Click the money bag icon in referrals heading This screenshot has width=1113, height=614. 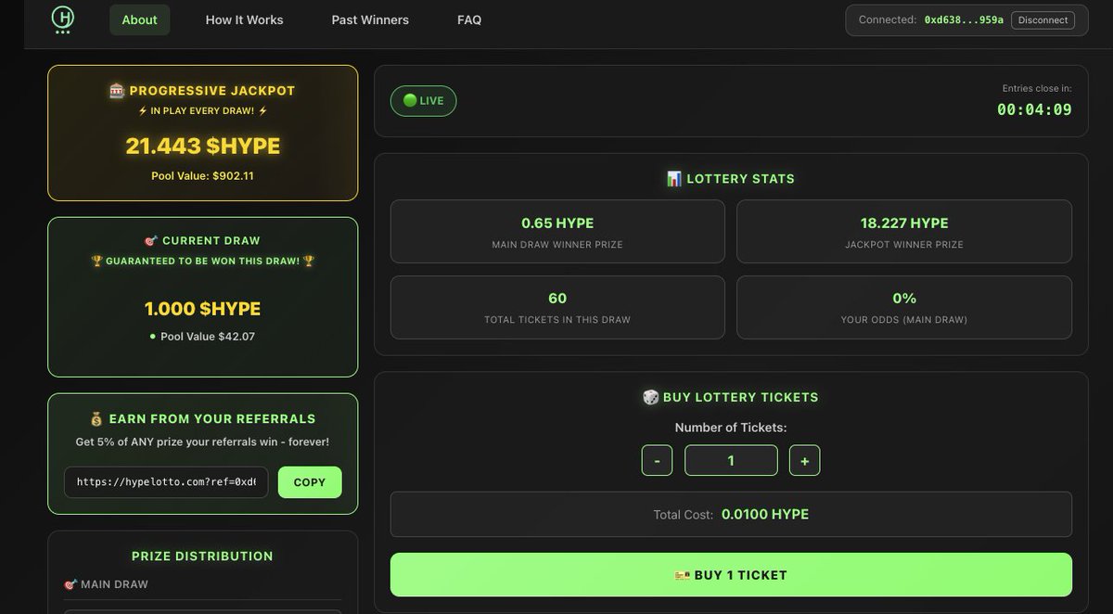coord(96,419)
